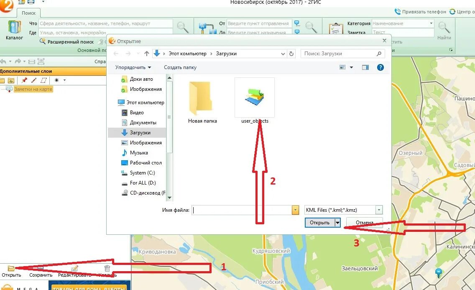Click the Что search field
This screenshot has height=290, width=475.
(x=105, y=23)
